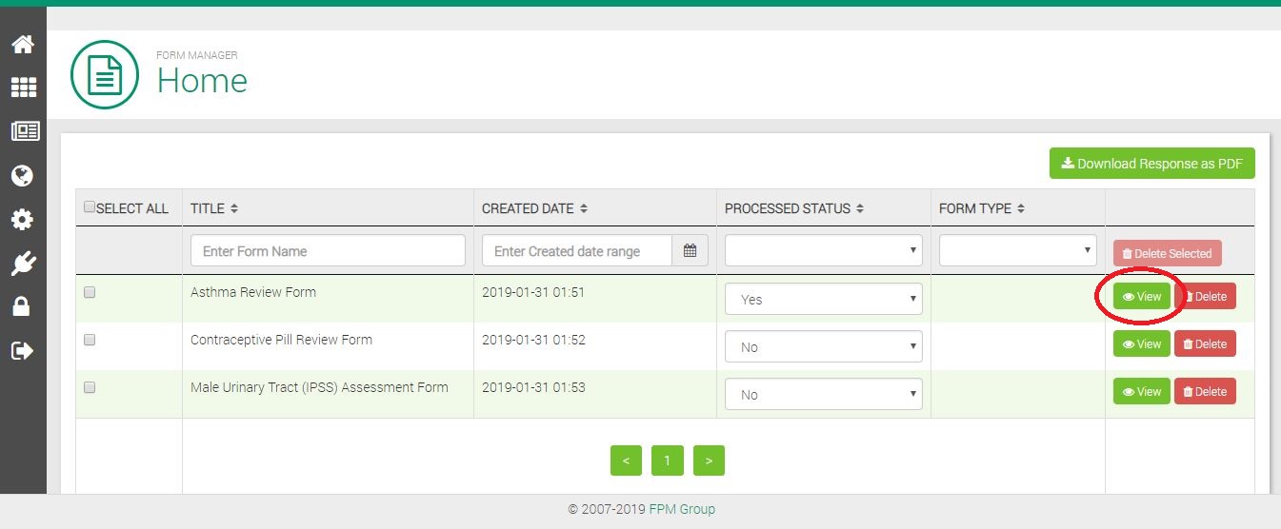
Task: Open settings gear icon in sidebar
Action: pos(22,220)
